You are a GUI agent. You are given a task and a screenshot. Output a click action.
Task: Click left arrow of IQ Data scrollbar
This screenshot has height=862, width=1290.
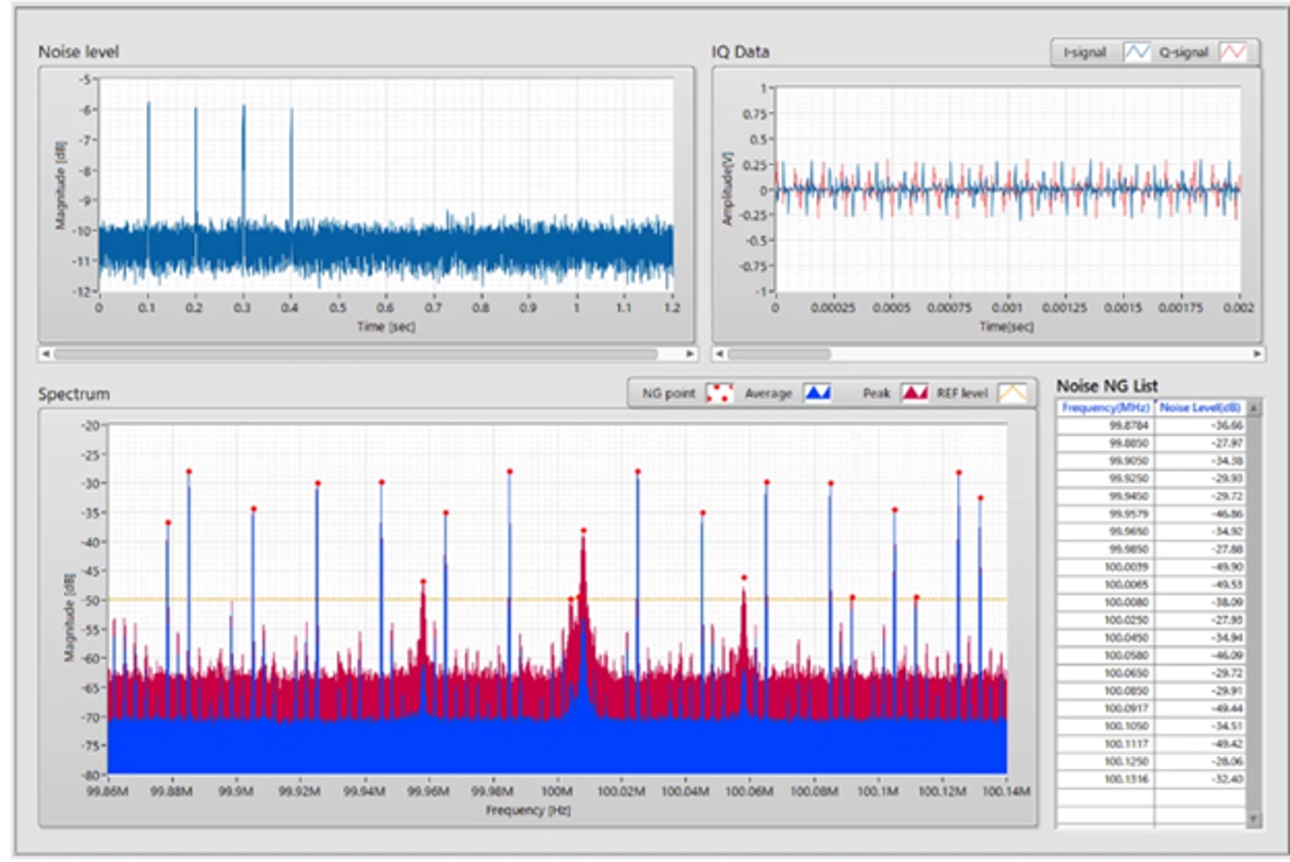[x=720, y=354]
